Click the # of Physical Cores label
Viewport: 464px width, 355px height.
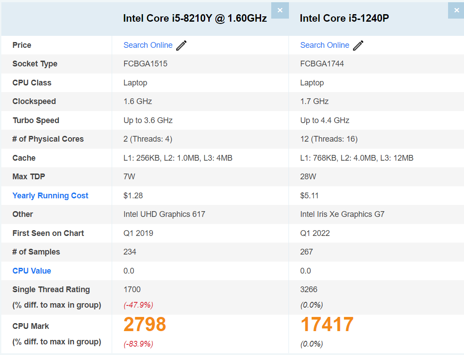(48, 139)
